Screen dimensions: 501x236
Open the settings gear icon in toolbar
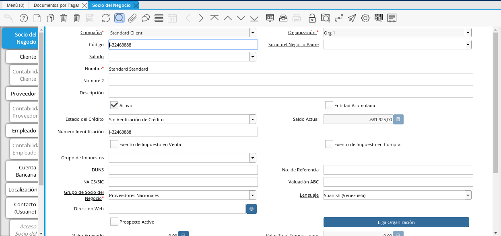pyautogui.click(x=365, y=18)
